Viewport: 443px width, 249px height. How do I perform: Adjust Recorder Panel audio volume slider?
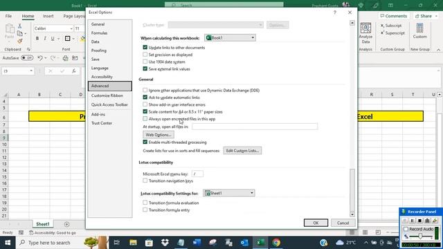pyautogui.click(x=421, y=237)
